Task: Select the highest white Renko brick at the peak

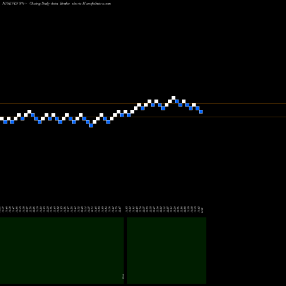Action: [x=173, y=98]
